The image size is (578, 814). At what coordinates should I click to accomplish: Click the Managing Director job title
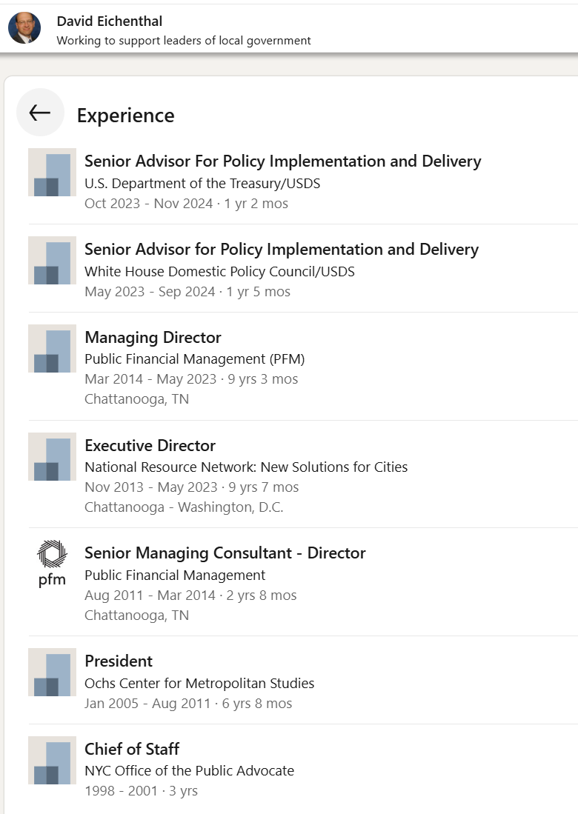pyautogui.click(x=153, y=338)
